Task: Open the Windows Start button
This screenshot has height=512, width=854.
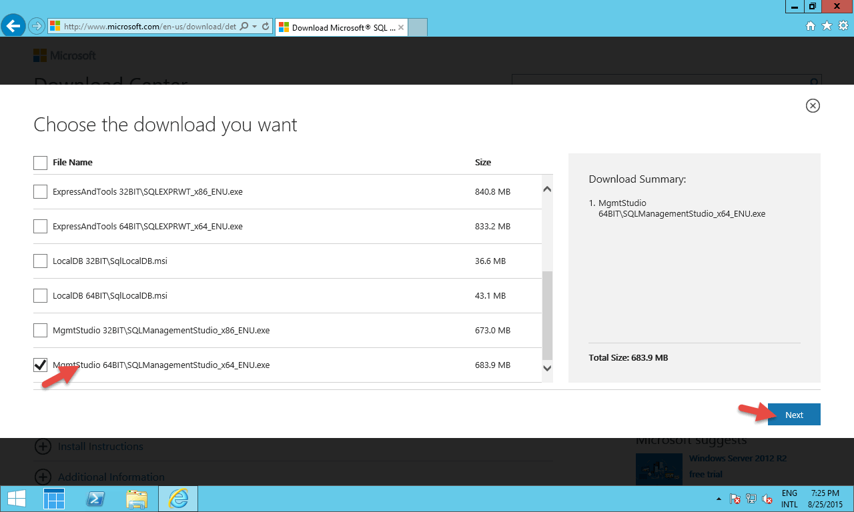Action: click(17, 499)
